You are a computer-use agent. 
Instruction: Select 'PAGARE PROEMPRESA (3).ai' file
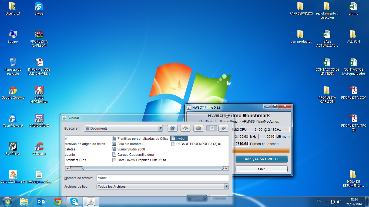196,144
